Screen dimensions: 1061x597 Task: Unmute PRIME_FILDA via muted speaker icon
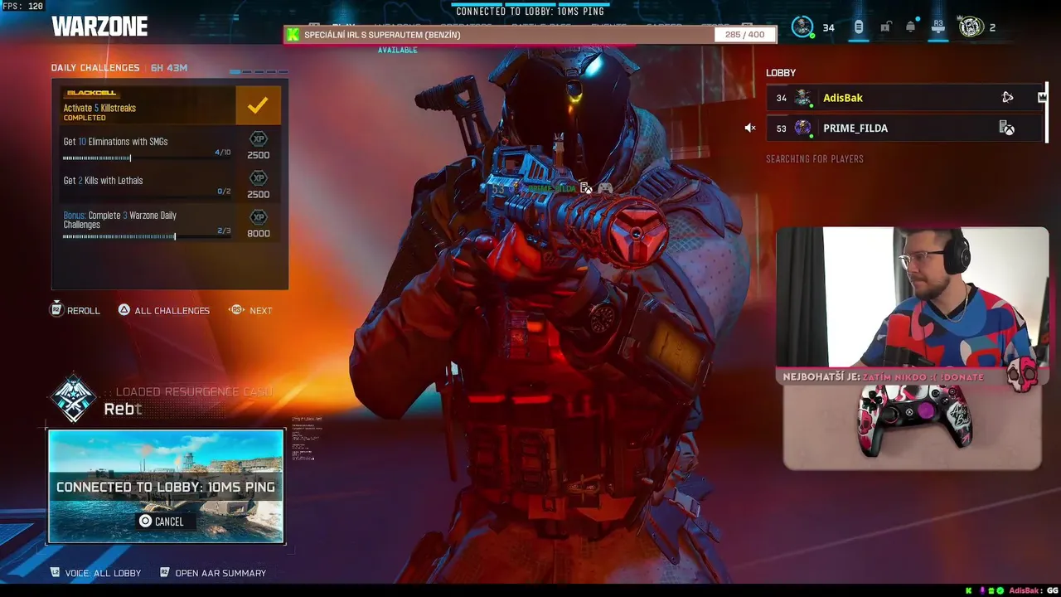click(749, 128)
